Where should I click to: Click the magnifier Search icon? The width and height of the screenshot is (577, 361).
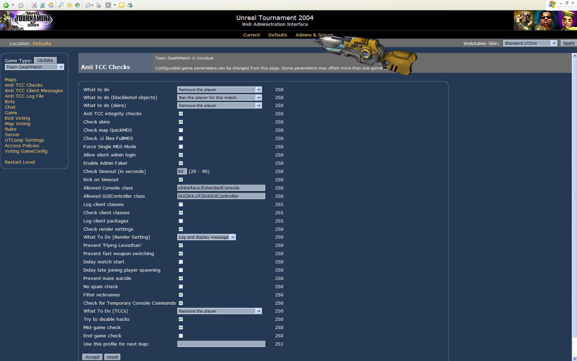click(x=61, y=5)
